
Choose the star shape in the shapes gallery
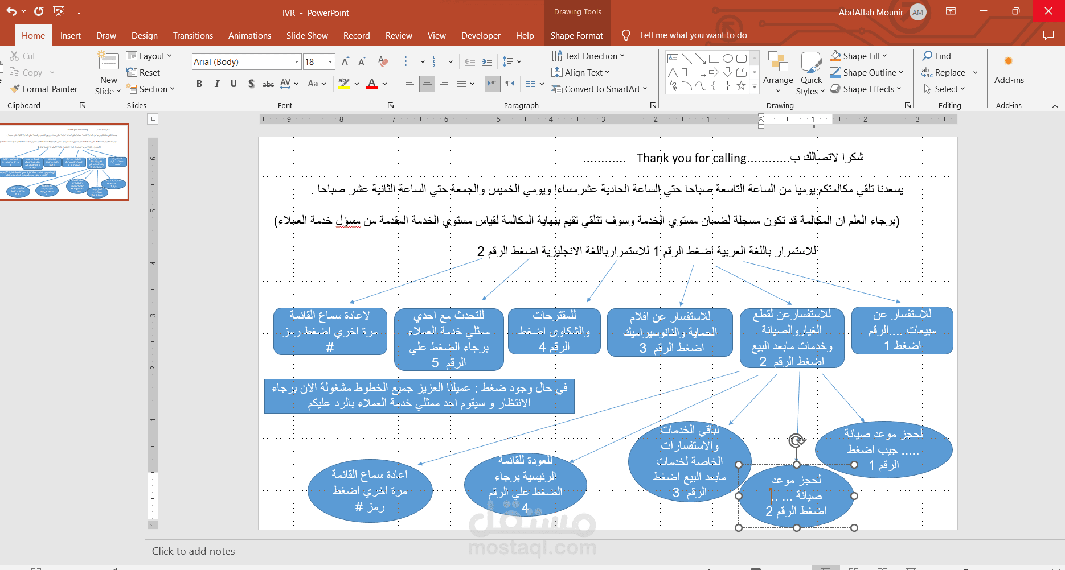coord(741,86)
